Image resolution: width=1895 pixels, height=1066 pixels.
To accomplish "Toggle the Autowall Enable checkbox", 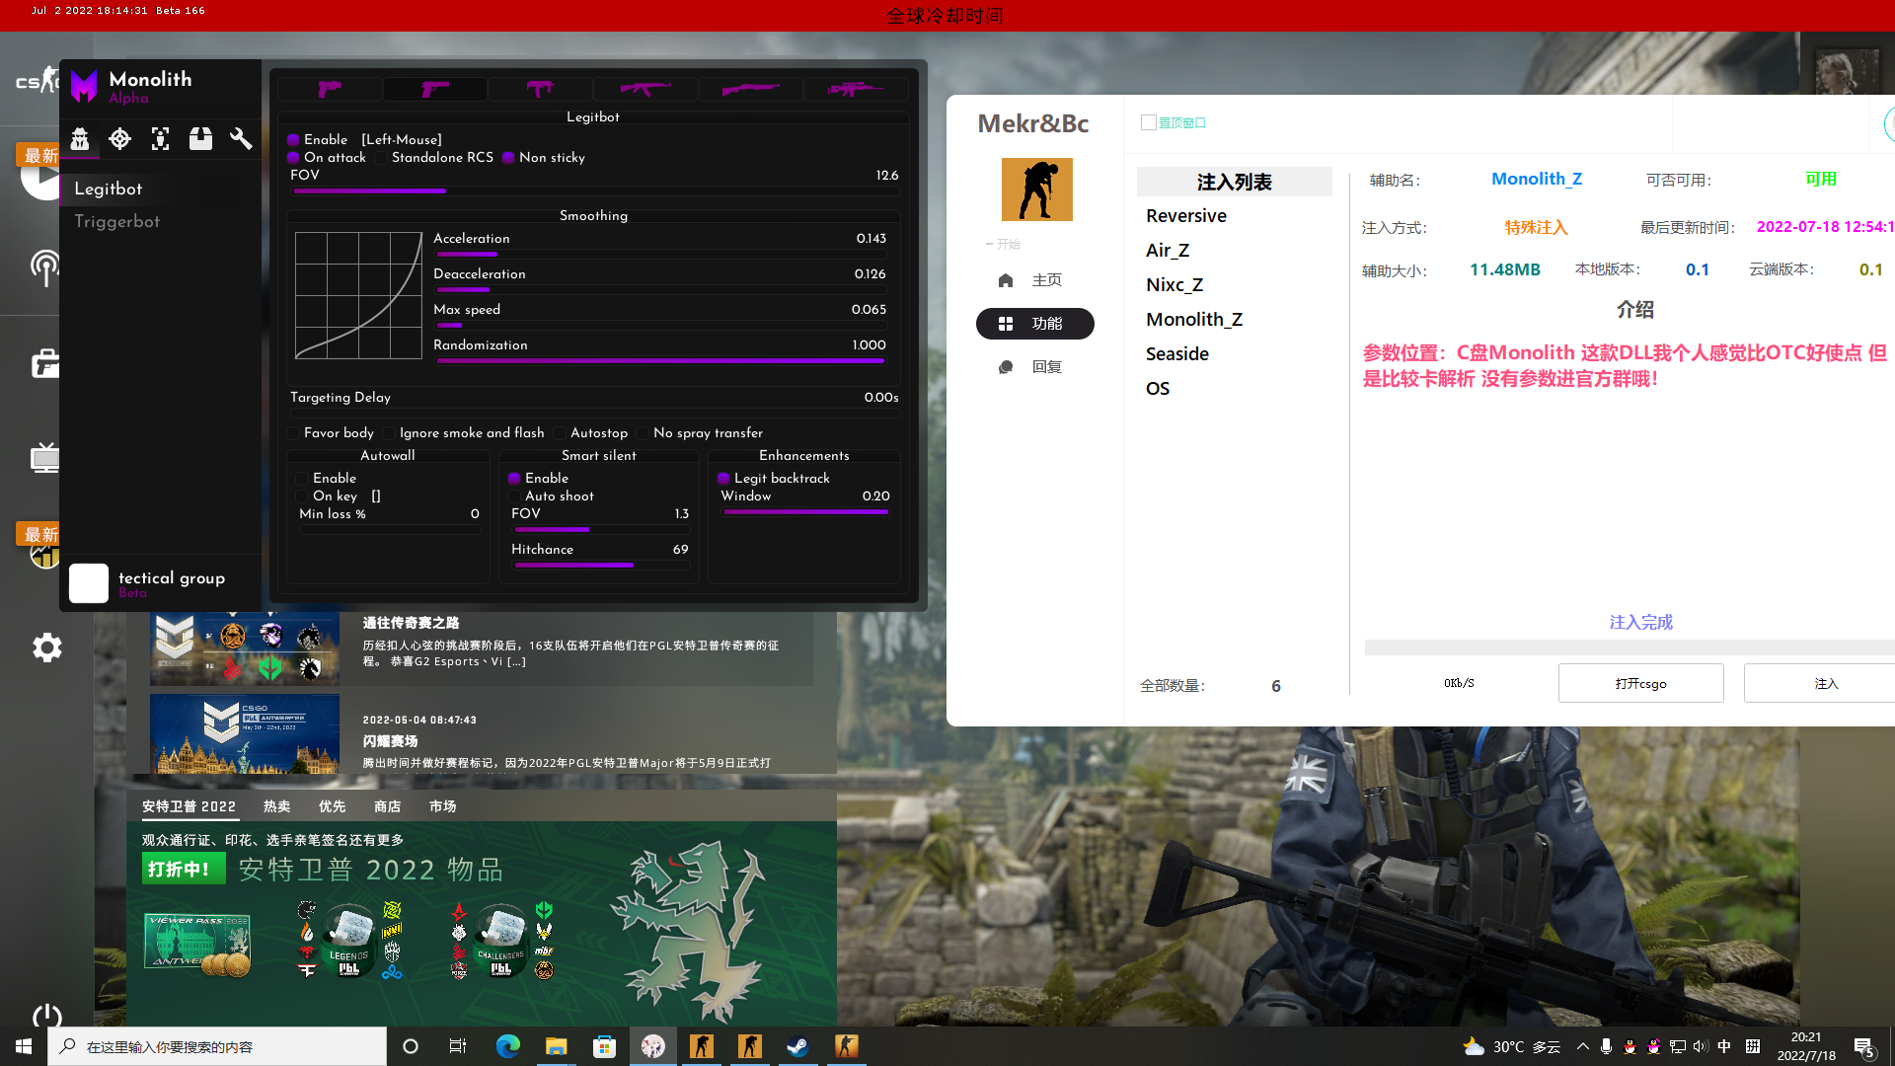I will point(304,478).
